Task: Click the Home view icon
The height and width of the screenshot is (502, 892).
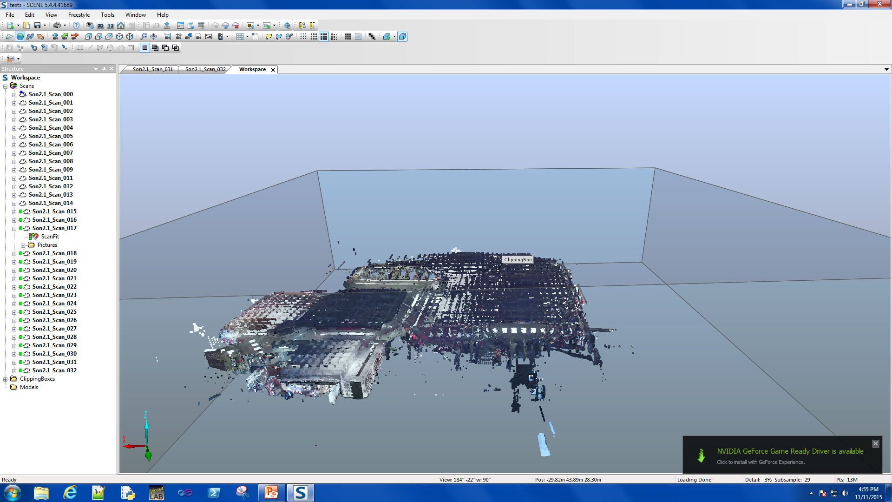Action: coord(121,26)
